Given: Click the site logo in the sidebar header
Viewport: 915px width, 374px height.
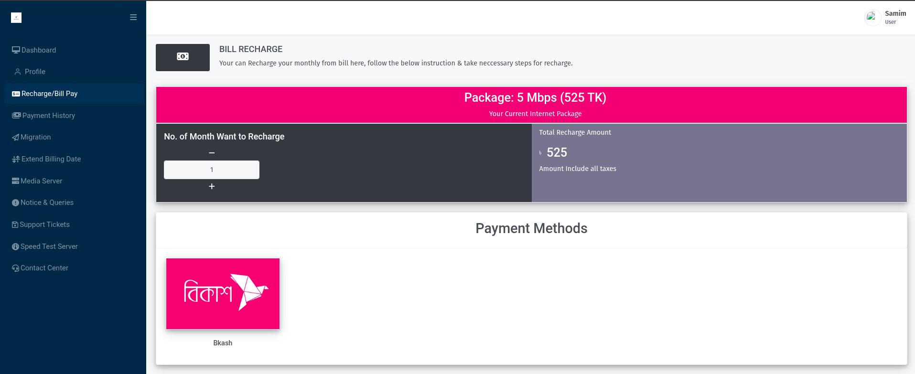Looking at the screenshot, I should [16, 18].
